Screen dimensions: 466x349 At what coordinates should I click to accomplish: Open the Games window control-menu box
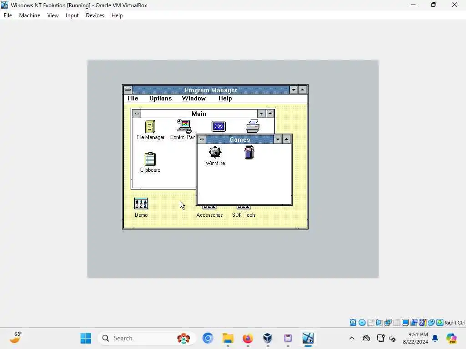tap(202, 139)
